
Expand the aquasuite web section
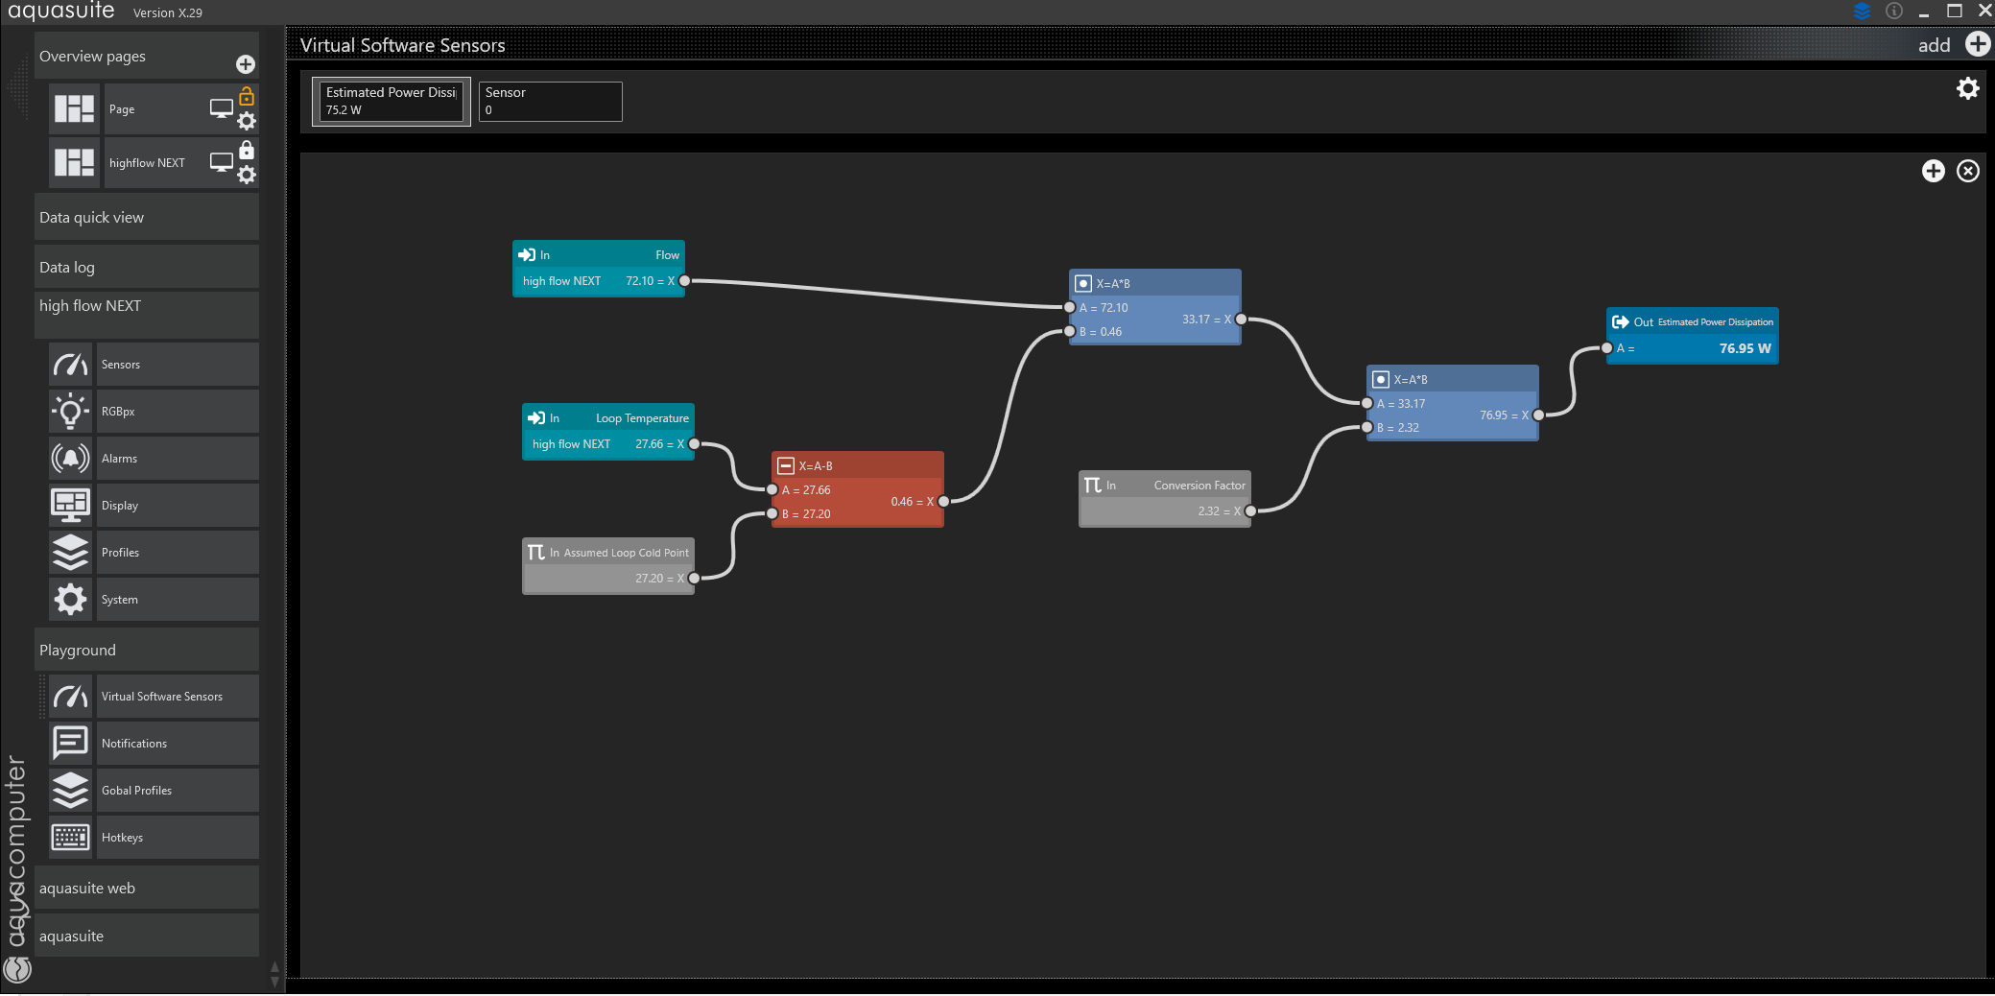click(x=146, y=889)
